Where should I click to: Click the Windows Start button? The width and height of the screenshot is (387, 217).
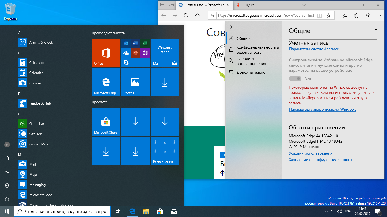click(7, 211)
